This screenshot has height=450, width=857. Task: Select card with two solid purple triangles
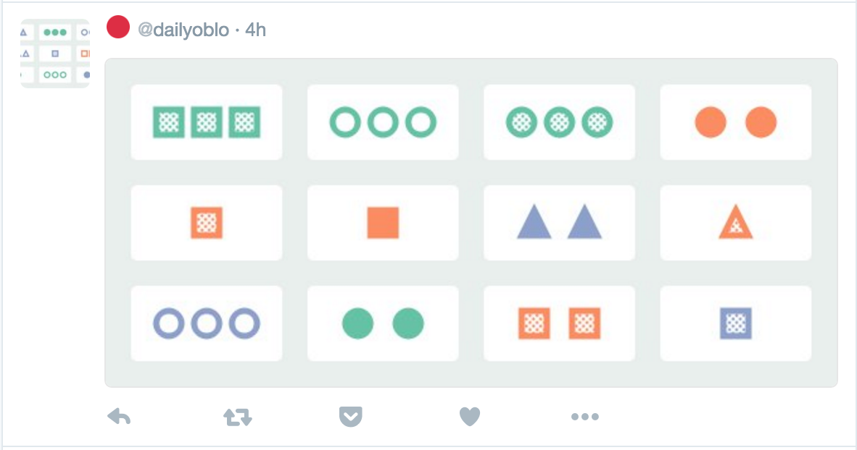[x=559, y=223]
